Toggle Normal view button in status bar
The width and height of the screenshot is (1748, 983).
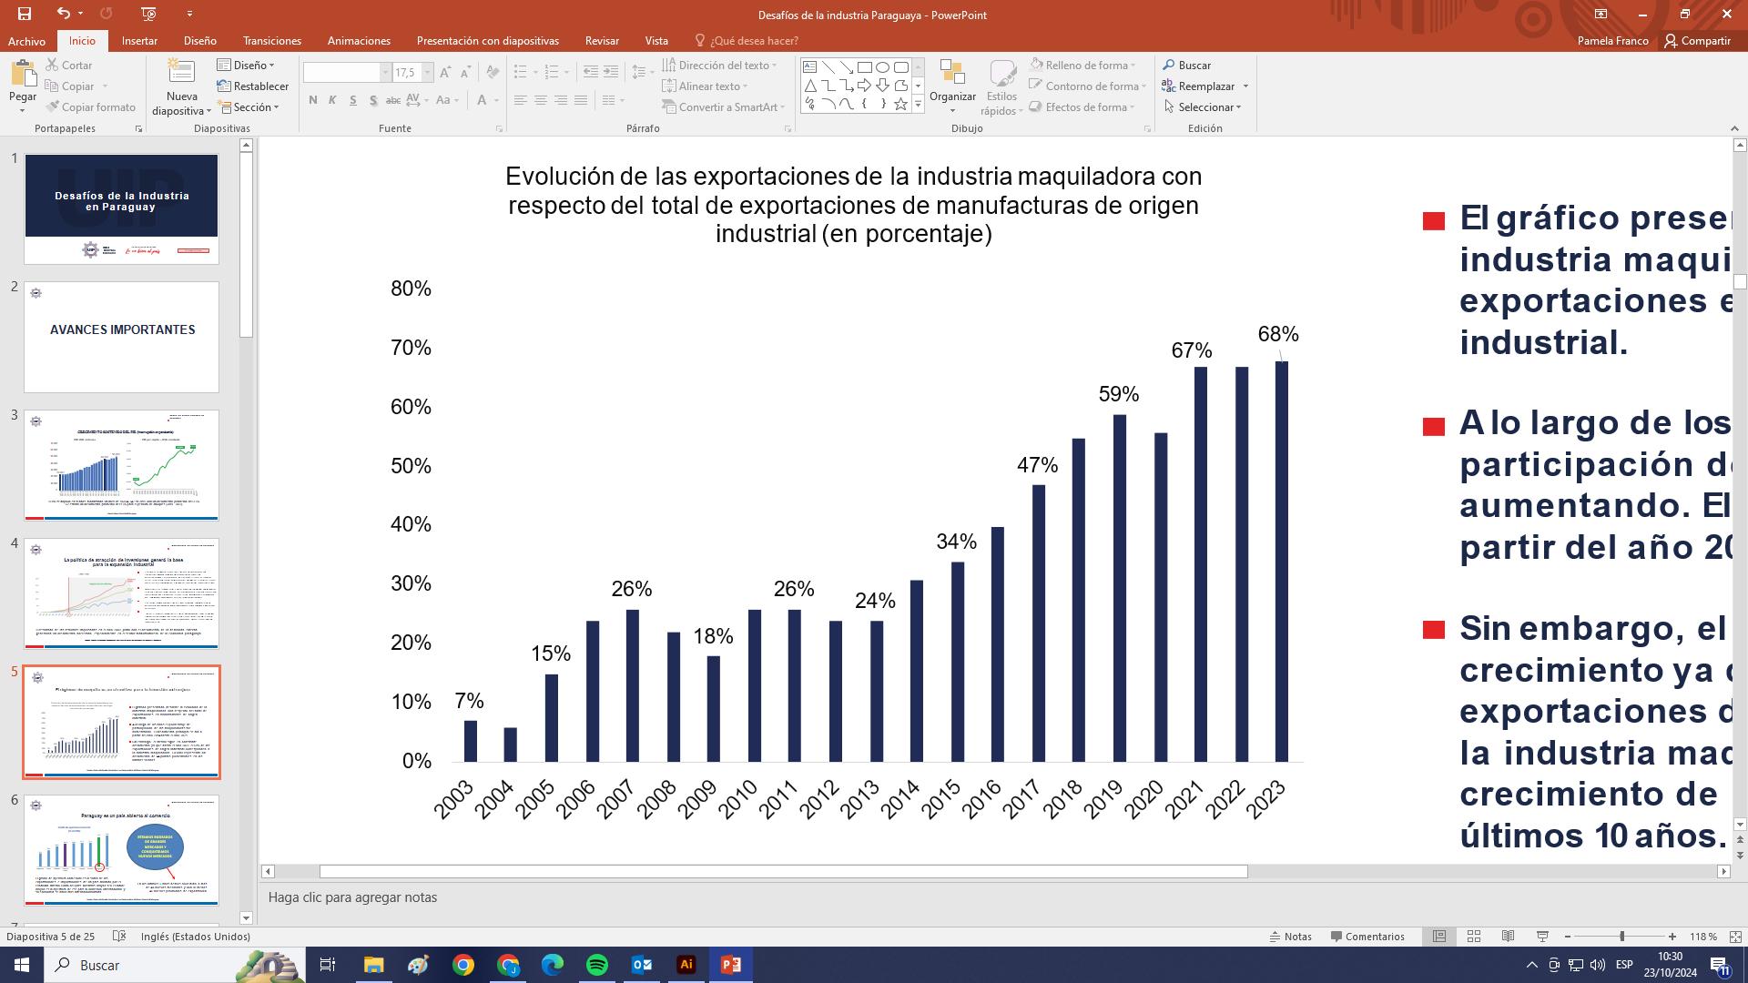(x=1439, y=937)
